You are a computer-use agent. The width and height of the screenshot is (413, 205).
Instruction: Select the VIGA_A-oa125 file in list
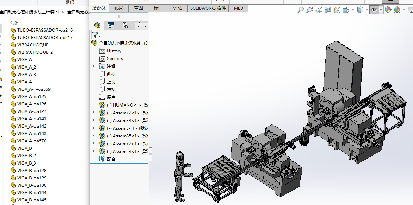(32, 97)
